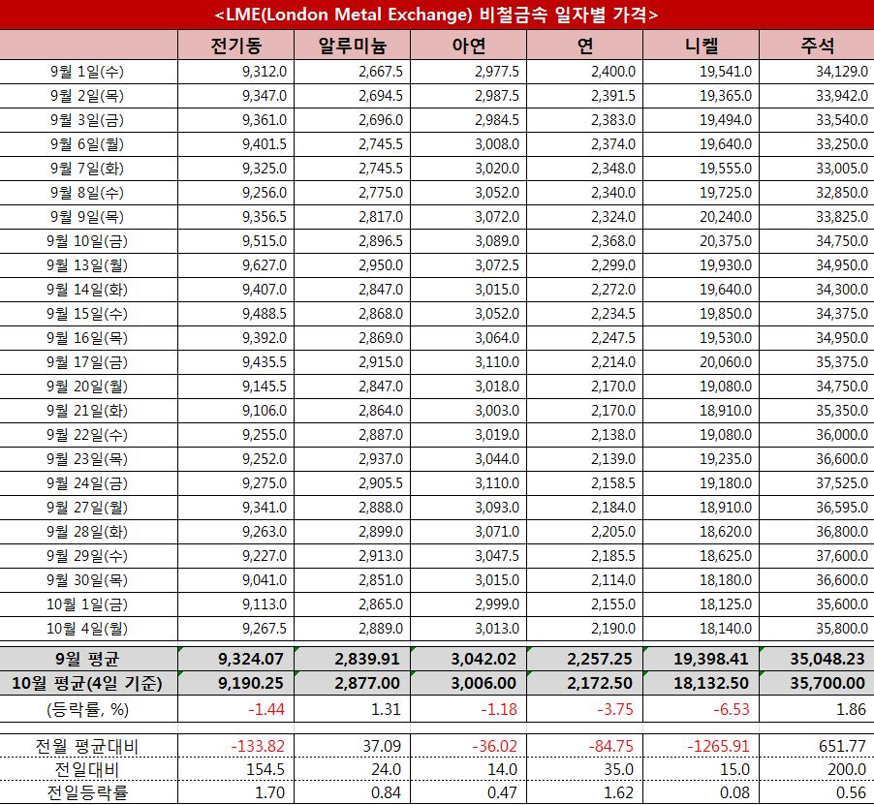Click the 154.5 copper daily change

tap(265, 769)
